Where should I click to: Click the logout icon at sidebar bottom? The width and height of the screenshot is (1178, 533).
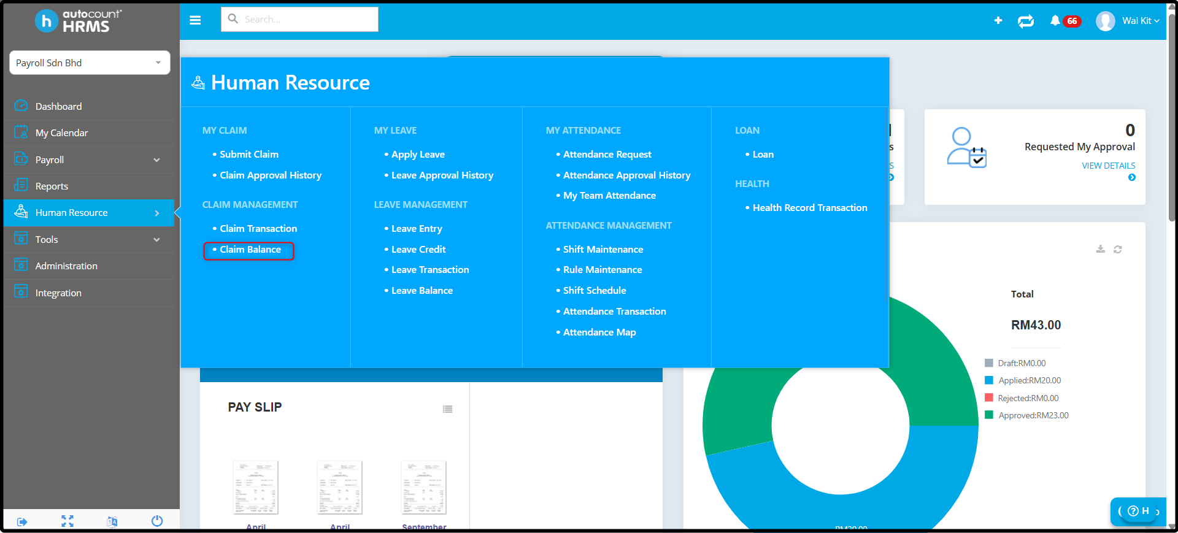[22, 522]
